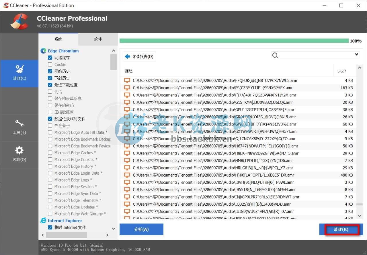The height and width of the screenshot is (255, 367).
Task: Click the CCleaner title bar app icon
Action: tap(6, 5)
